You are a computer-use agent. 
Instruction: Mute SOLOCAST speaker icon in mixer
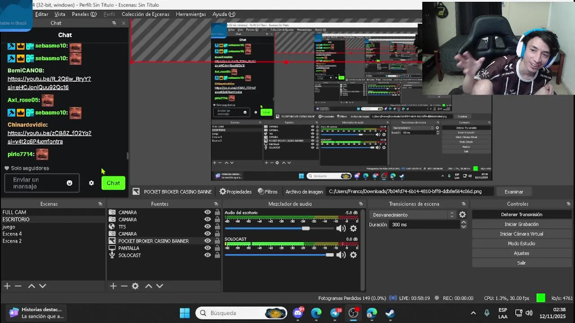(341, 255)
